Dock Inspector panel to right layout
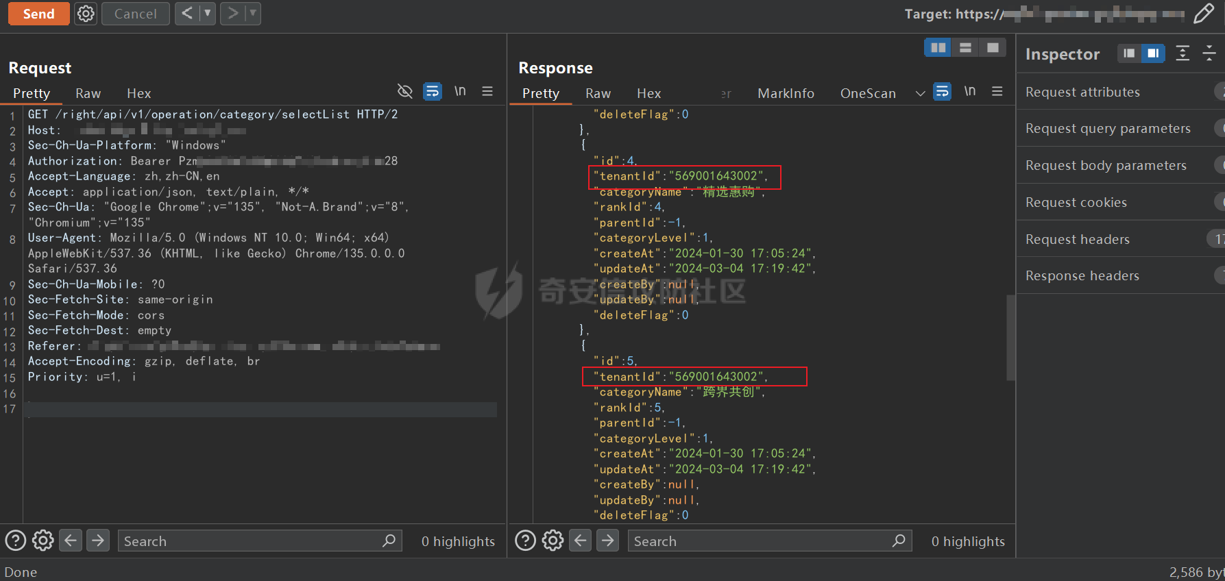Viewport: 1225px width, 581px height. pos(1153,53)
